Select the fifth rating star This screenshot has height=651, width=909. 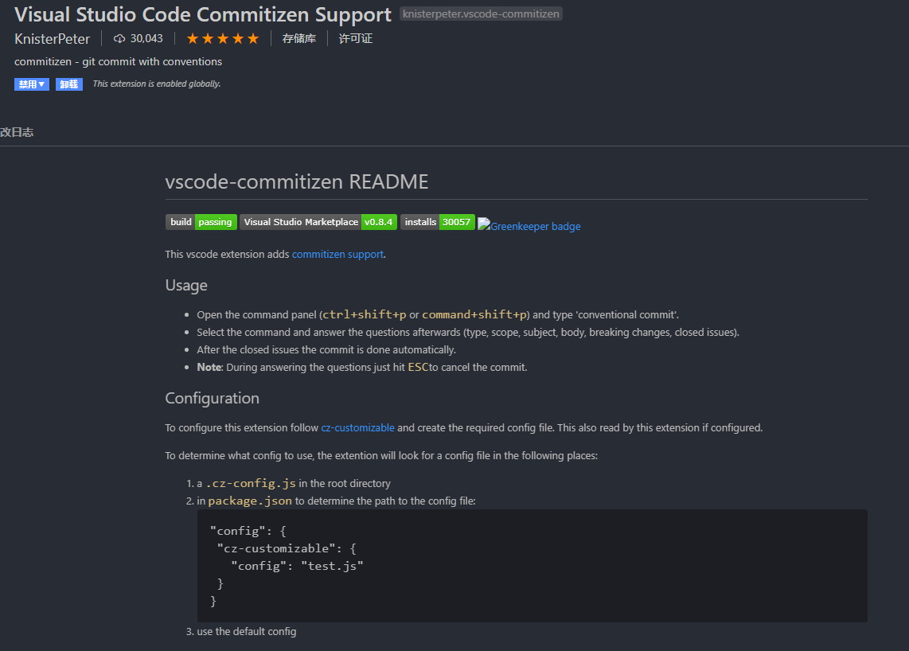pyautogui.click(x=253, y=37)
